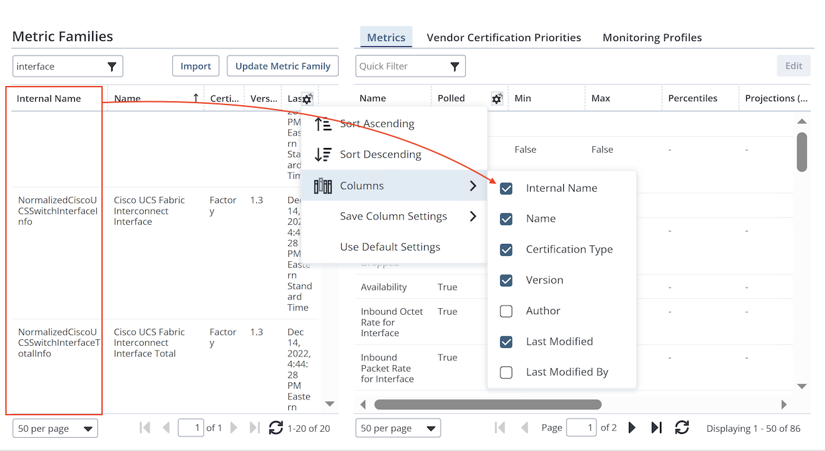This screenshot has width=825, height=451.
Task: Select Use Default Settings menu item
Action: pyautogui.click(x=390, y=247)
